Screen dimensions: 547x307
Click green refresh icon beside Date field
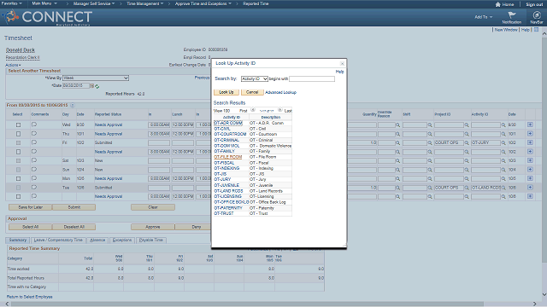coord(97,86)
